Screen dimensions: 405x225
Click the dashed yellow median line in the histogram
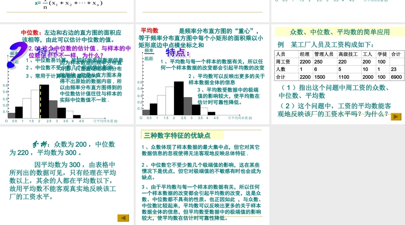coord(40,102)
